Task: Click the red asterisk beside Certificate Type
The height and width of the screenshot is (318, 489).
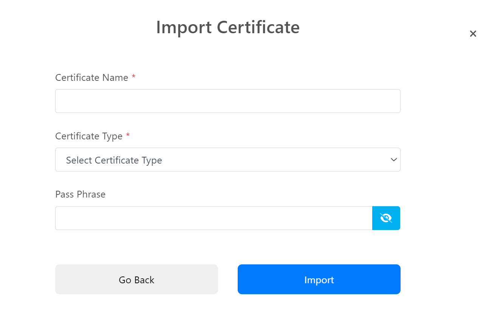Action: pos(128,136)
